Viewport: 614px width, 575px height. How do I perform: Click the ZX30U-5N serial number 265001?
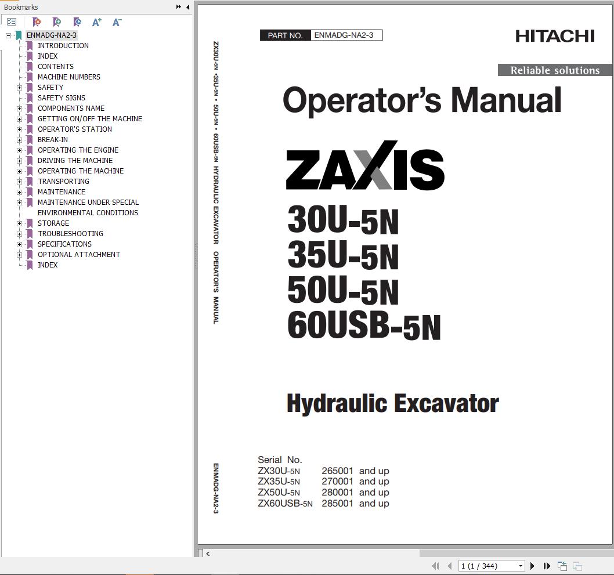(x=337, y=471)
